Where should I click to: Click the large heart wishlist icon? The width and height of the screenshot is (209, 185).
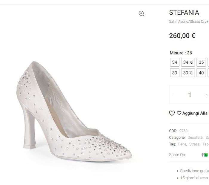coord(172,113)
